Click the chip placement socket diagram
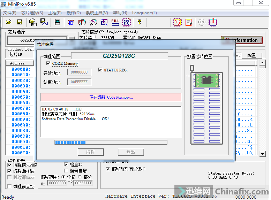This screenshot has width=271, height=200. pyautogui.click(x=206, y=108)
